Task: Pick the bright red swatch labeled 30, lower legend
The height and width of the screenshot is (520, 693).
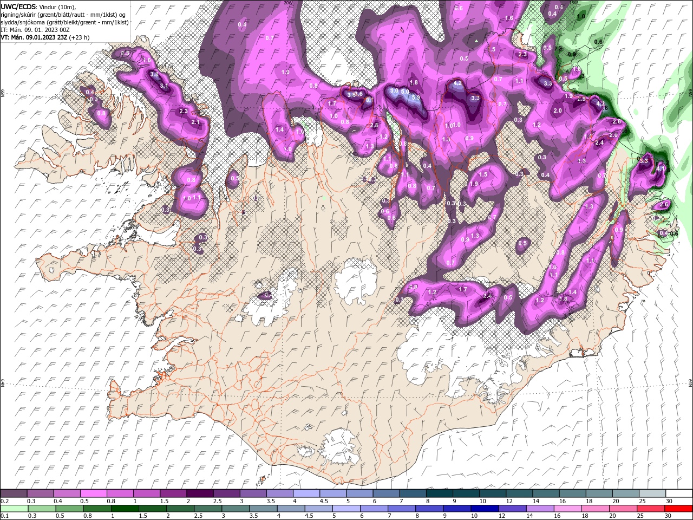Action: tap(678, 509)
